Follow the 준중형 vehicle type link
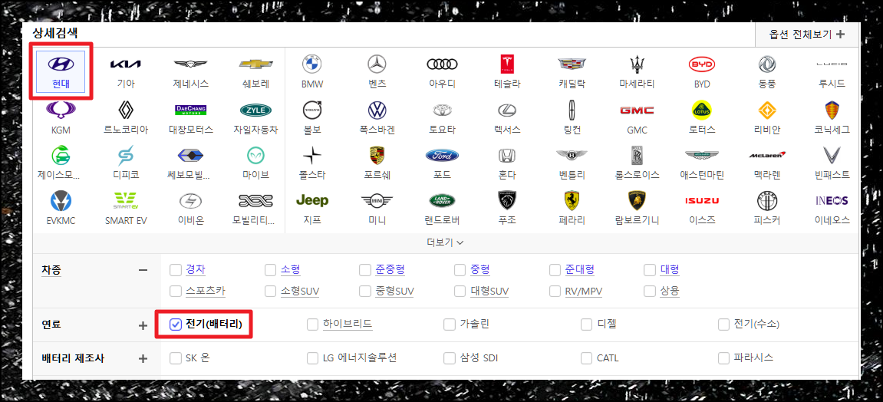This screenshot has width=883, height=402. [390, 270]
